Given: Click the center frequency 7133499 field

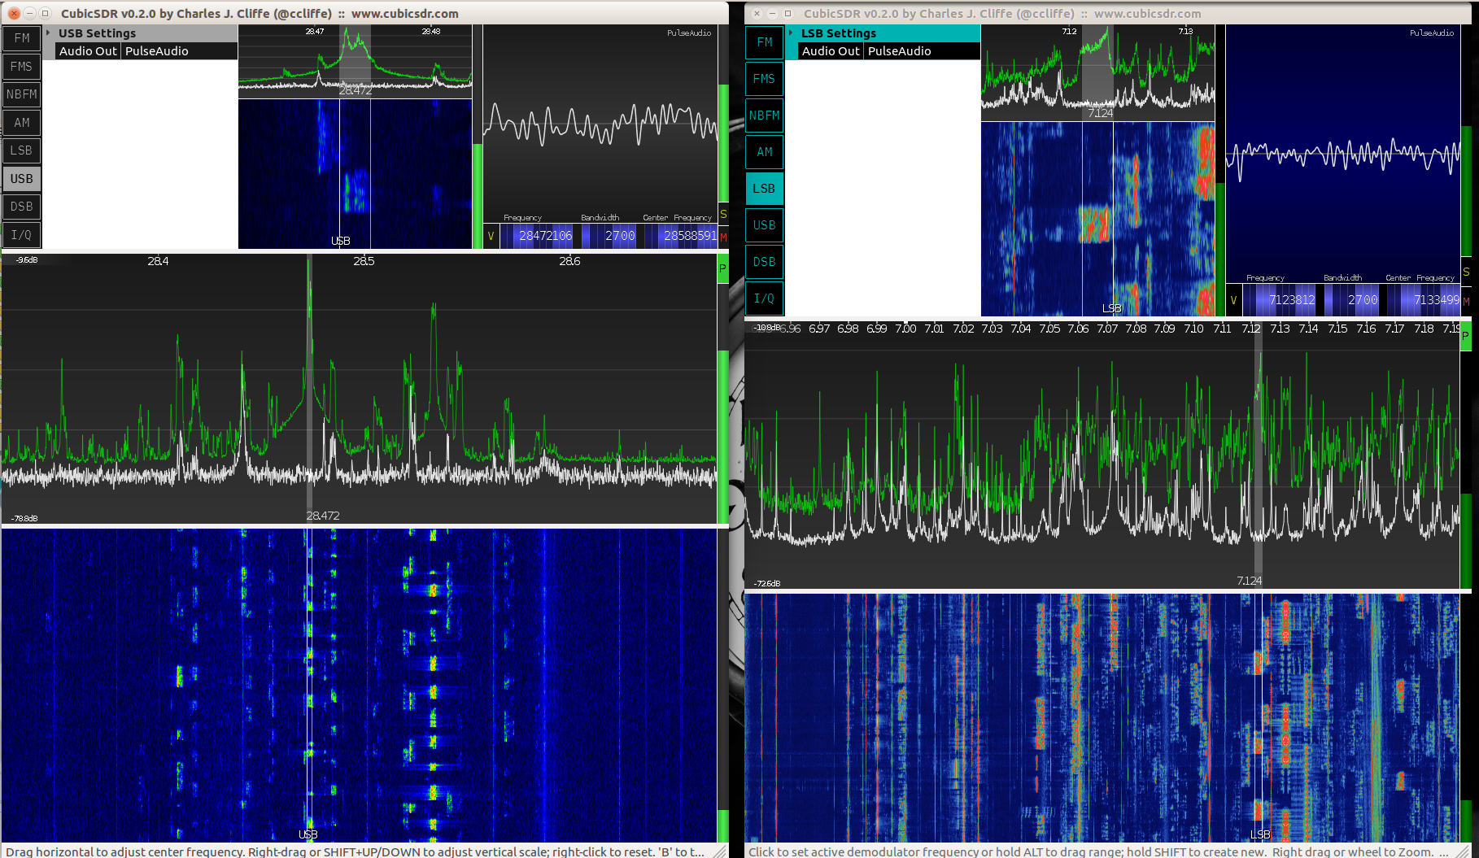Looking at the screenshot, I should point(1436,300).
